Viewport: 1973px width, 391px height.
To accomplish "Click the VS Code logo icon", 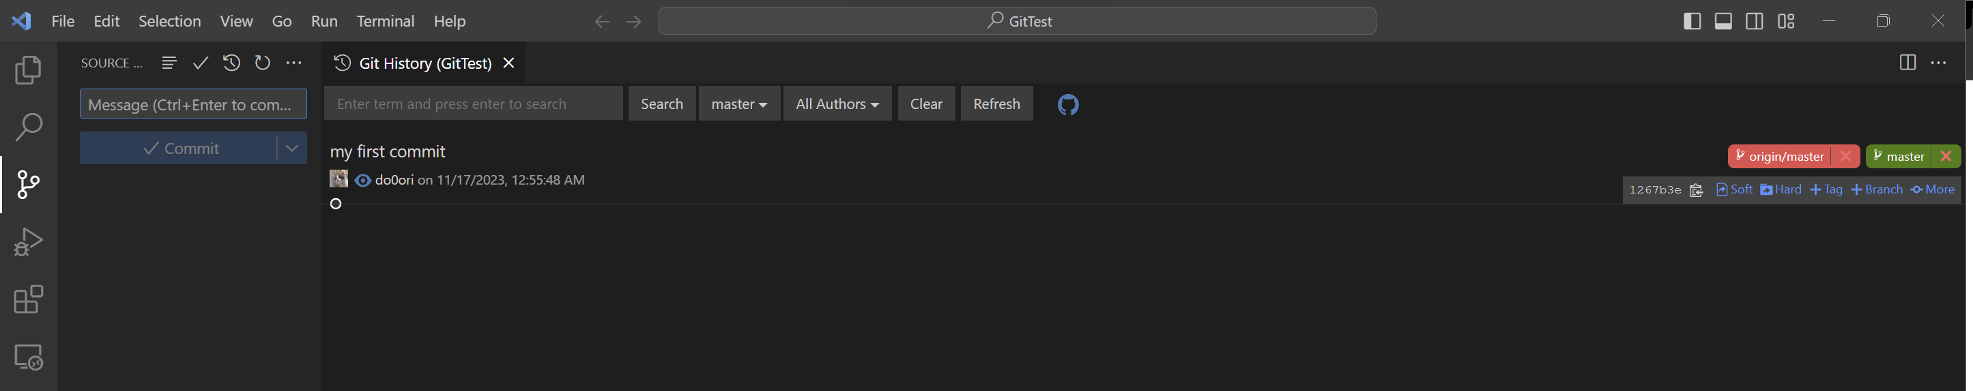I will 21,20.
